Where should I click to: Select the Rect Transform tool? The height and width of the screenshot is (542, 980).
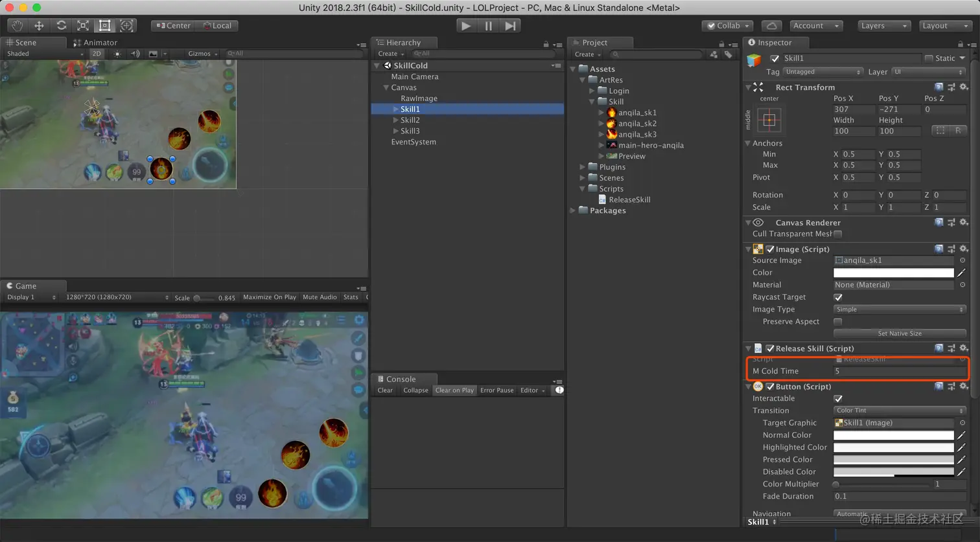pyautogui.click(x=104, y=25)
